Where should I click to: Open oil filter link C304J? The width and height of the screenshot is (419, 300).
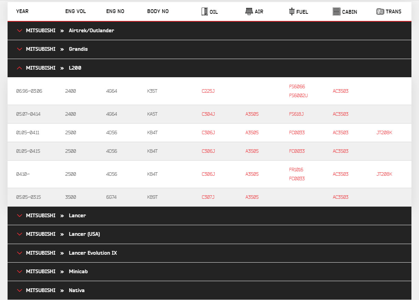(208, 114)
